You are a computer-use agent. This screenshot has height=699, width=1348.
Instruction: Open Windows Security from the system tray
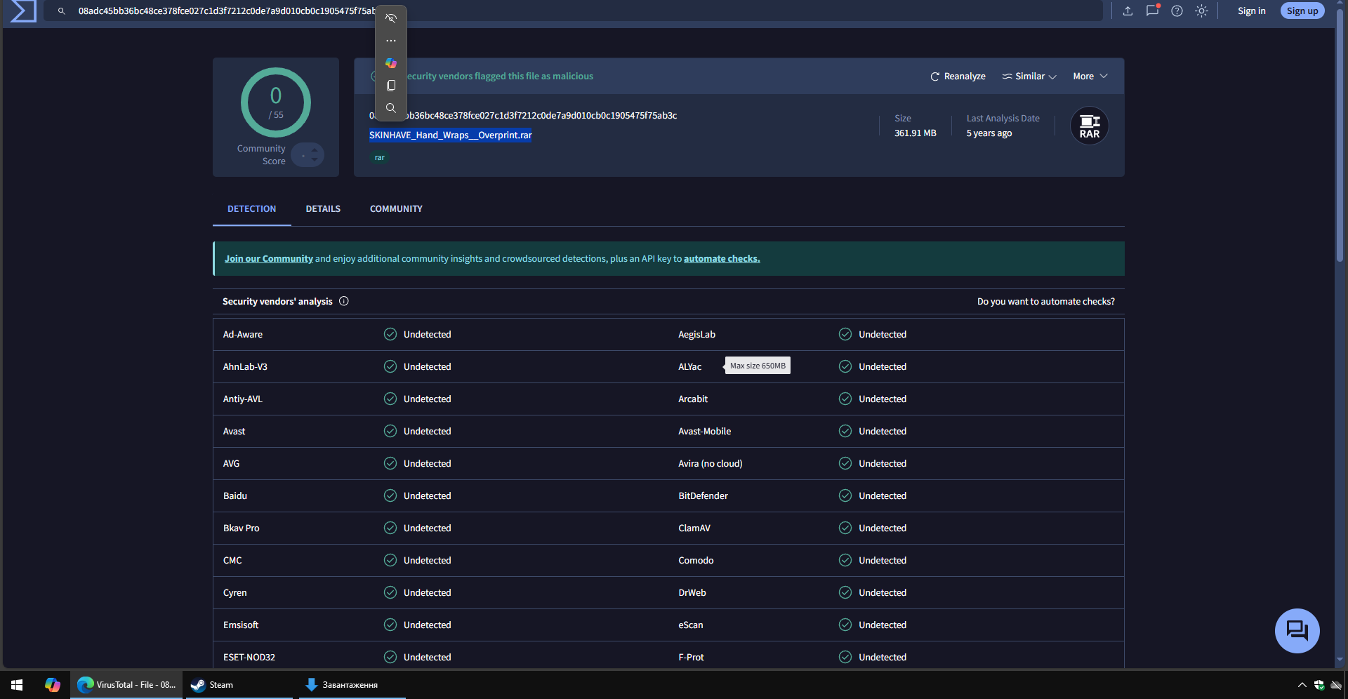[1319, 685]
